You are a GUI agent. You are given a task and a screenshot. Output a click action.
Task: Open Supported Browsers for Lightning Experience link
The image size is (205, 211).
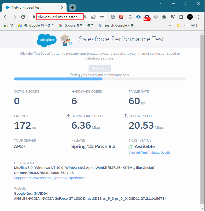coord(49,178)
